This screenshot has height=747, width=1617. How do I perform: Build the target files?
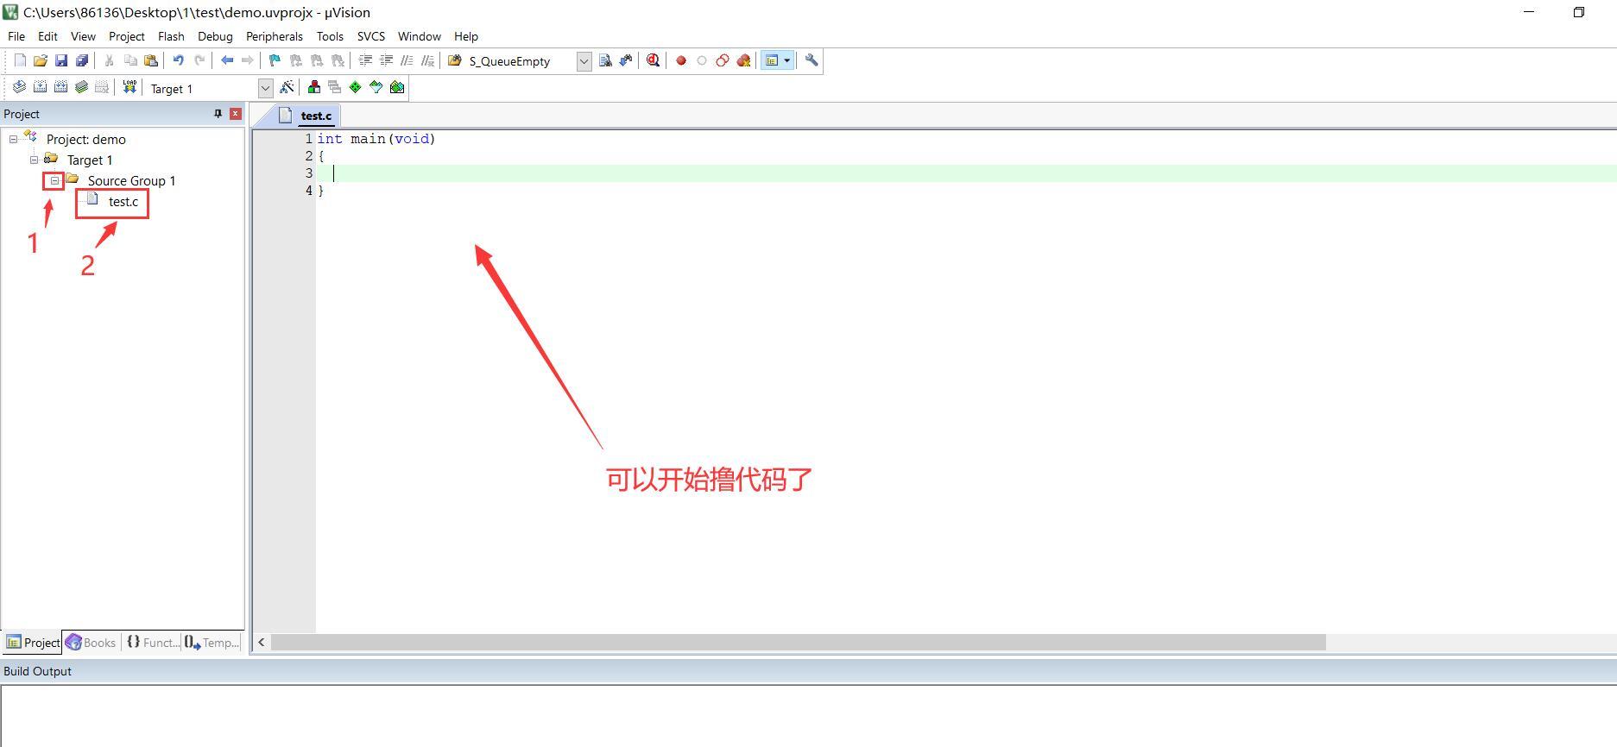point(40,87)
